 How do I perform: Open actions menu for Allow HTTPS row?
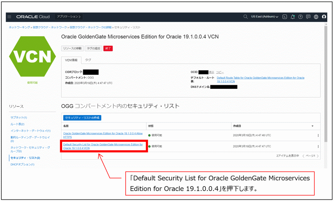318,135
